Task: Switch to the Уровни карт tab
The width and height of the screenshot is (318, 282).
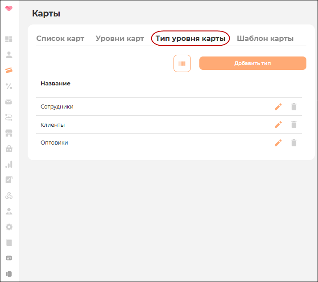Action: (120, 38)
